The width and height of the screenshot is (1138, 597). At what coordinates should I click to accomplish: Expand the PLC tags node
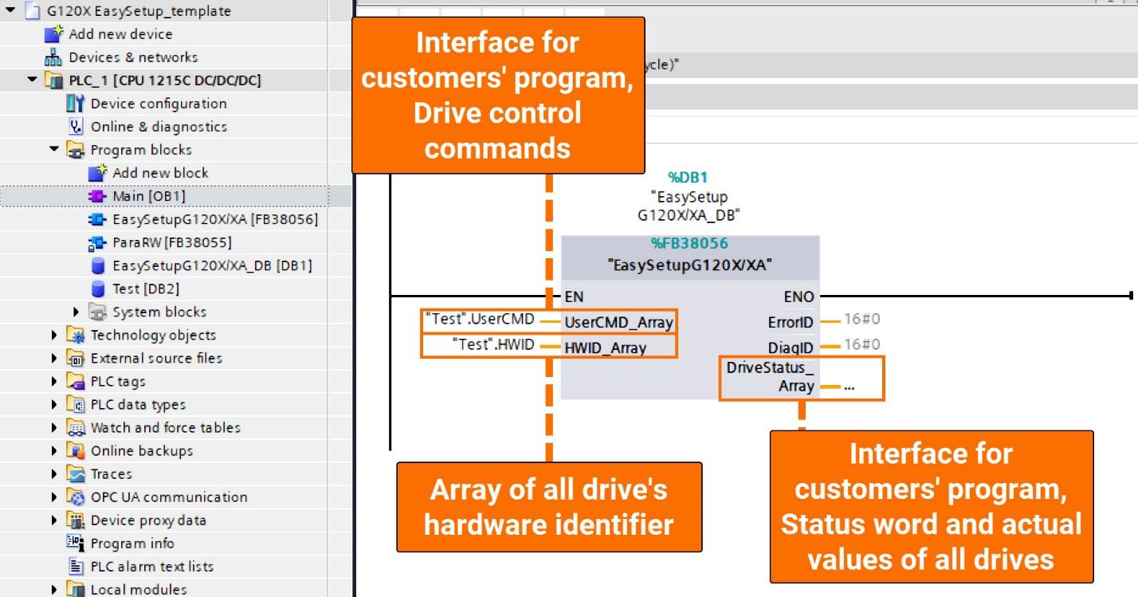[54, 381]
